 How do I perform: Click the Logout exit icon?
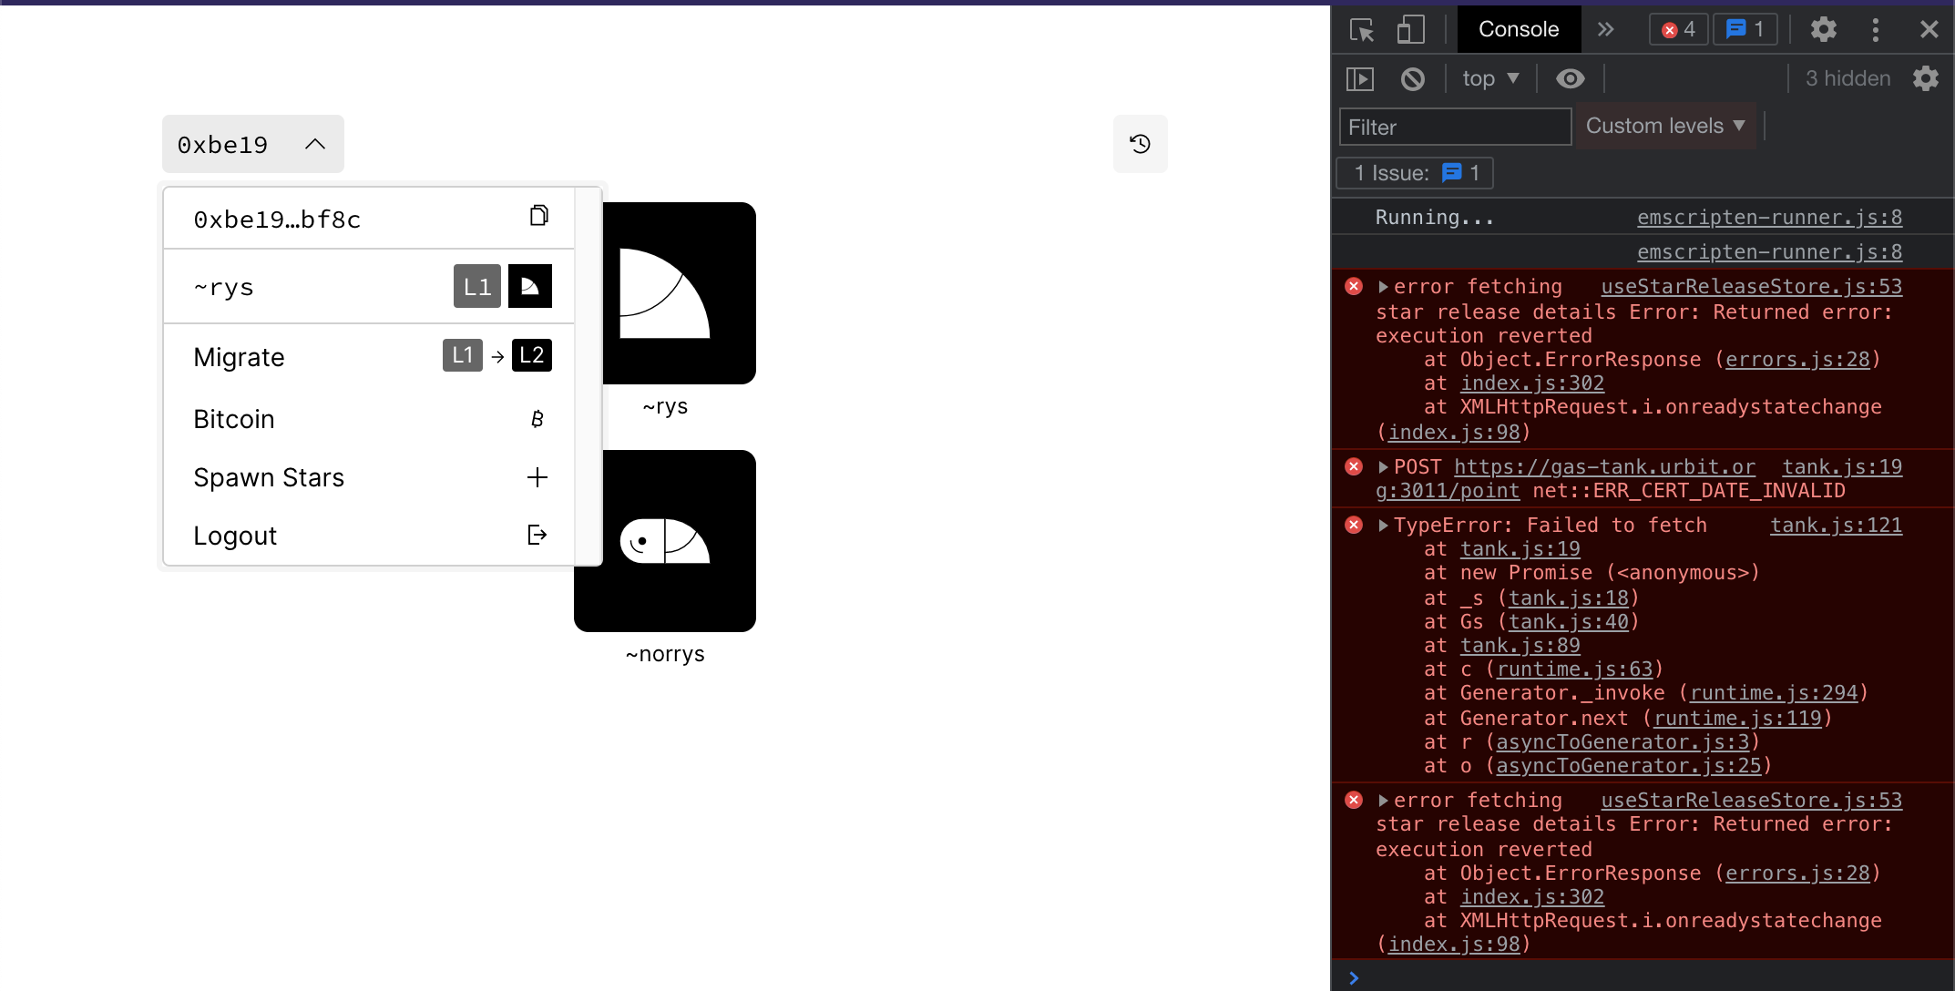[x=537, y=535]
